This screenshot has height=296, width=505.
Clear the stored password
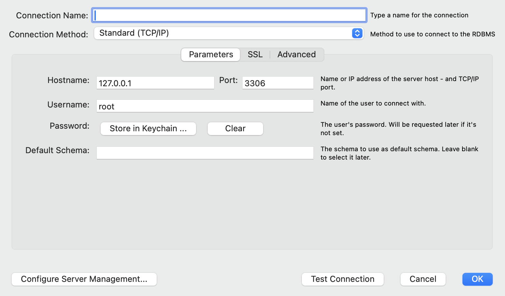[235, 129]
